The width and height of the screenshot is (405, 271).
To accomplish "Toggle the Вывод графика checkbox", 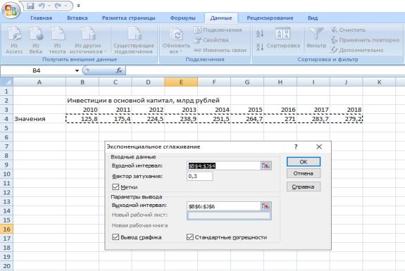I will [116, 237].
